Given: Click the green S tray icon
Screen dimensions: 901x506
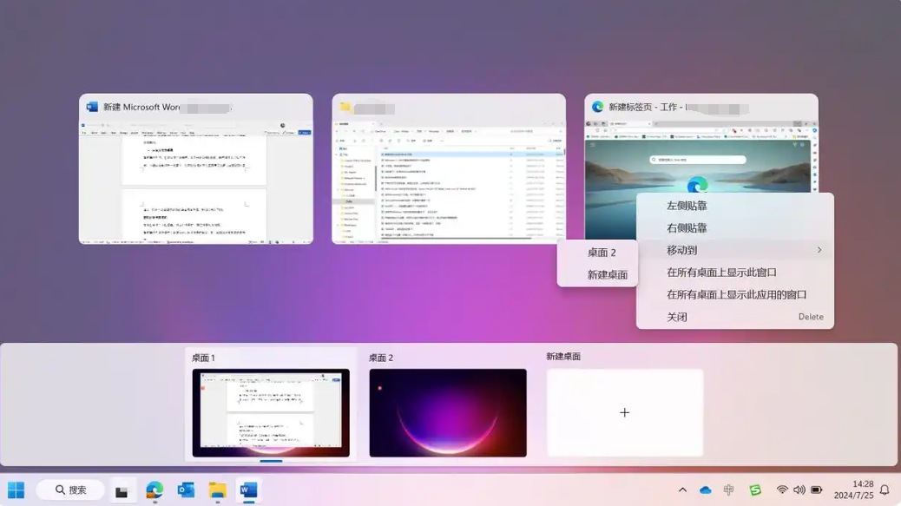Looking at the screenshot, I should 755,490.
